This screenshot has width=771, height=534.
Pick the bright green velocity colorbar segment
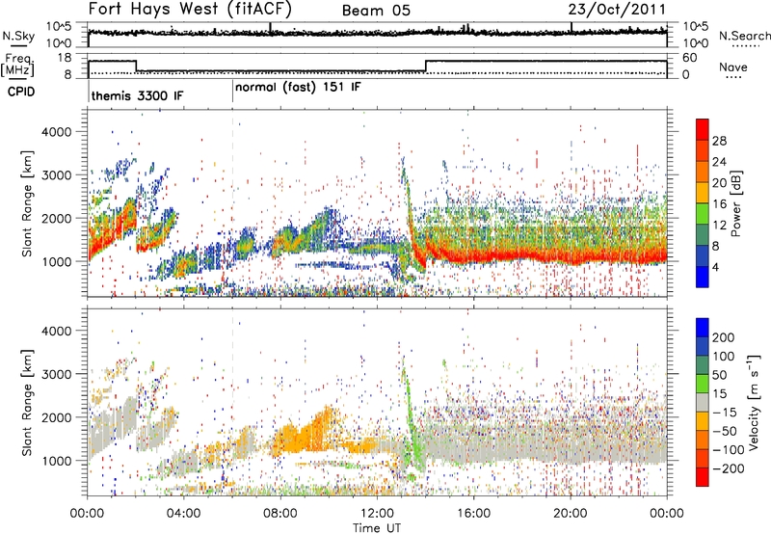point(703,384)
